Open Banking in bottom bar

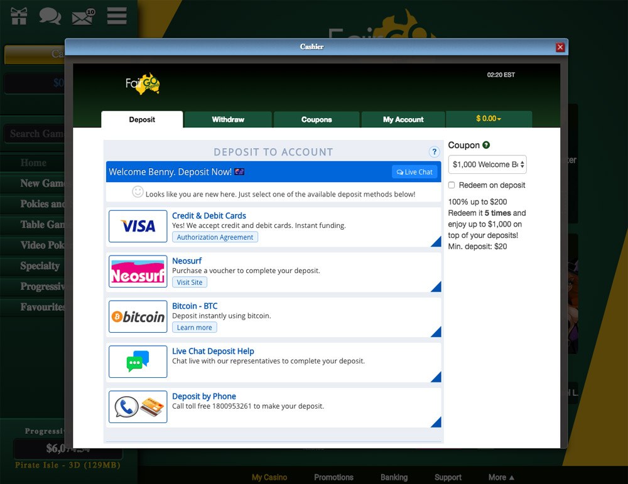click(x=394, y=477)
